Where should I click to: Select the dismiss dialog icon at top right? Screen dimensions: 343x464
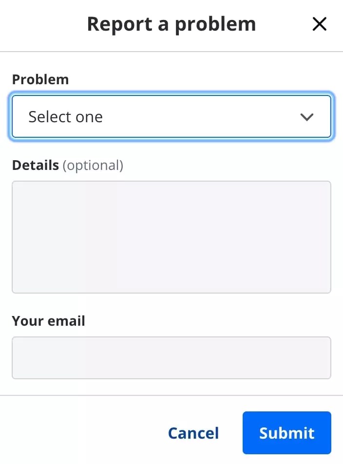[x=319, y=23]
